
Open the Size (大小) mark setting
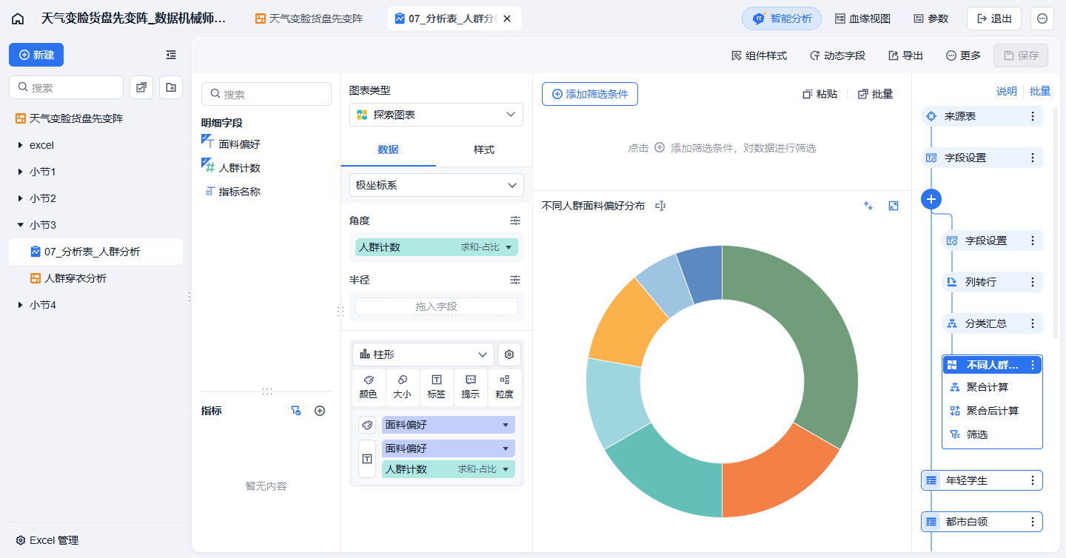coord(403,388)
